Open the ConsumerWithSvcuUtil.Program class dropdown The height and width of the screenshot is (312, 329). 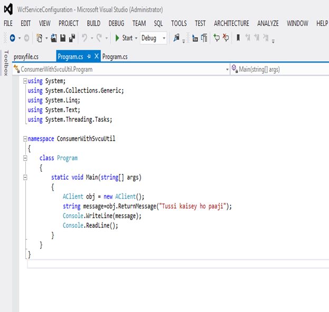tap(121, 69)
